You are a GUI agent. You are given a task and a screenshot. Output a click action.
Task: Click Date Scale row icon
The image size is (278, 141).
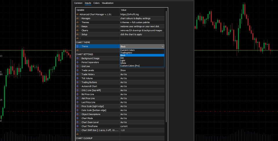coord(77,110)
